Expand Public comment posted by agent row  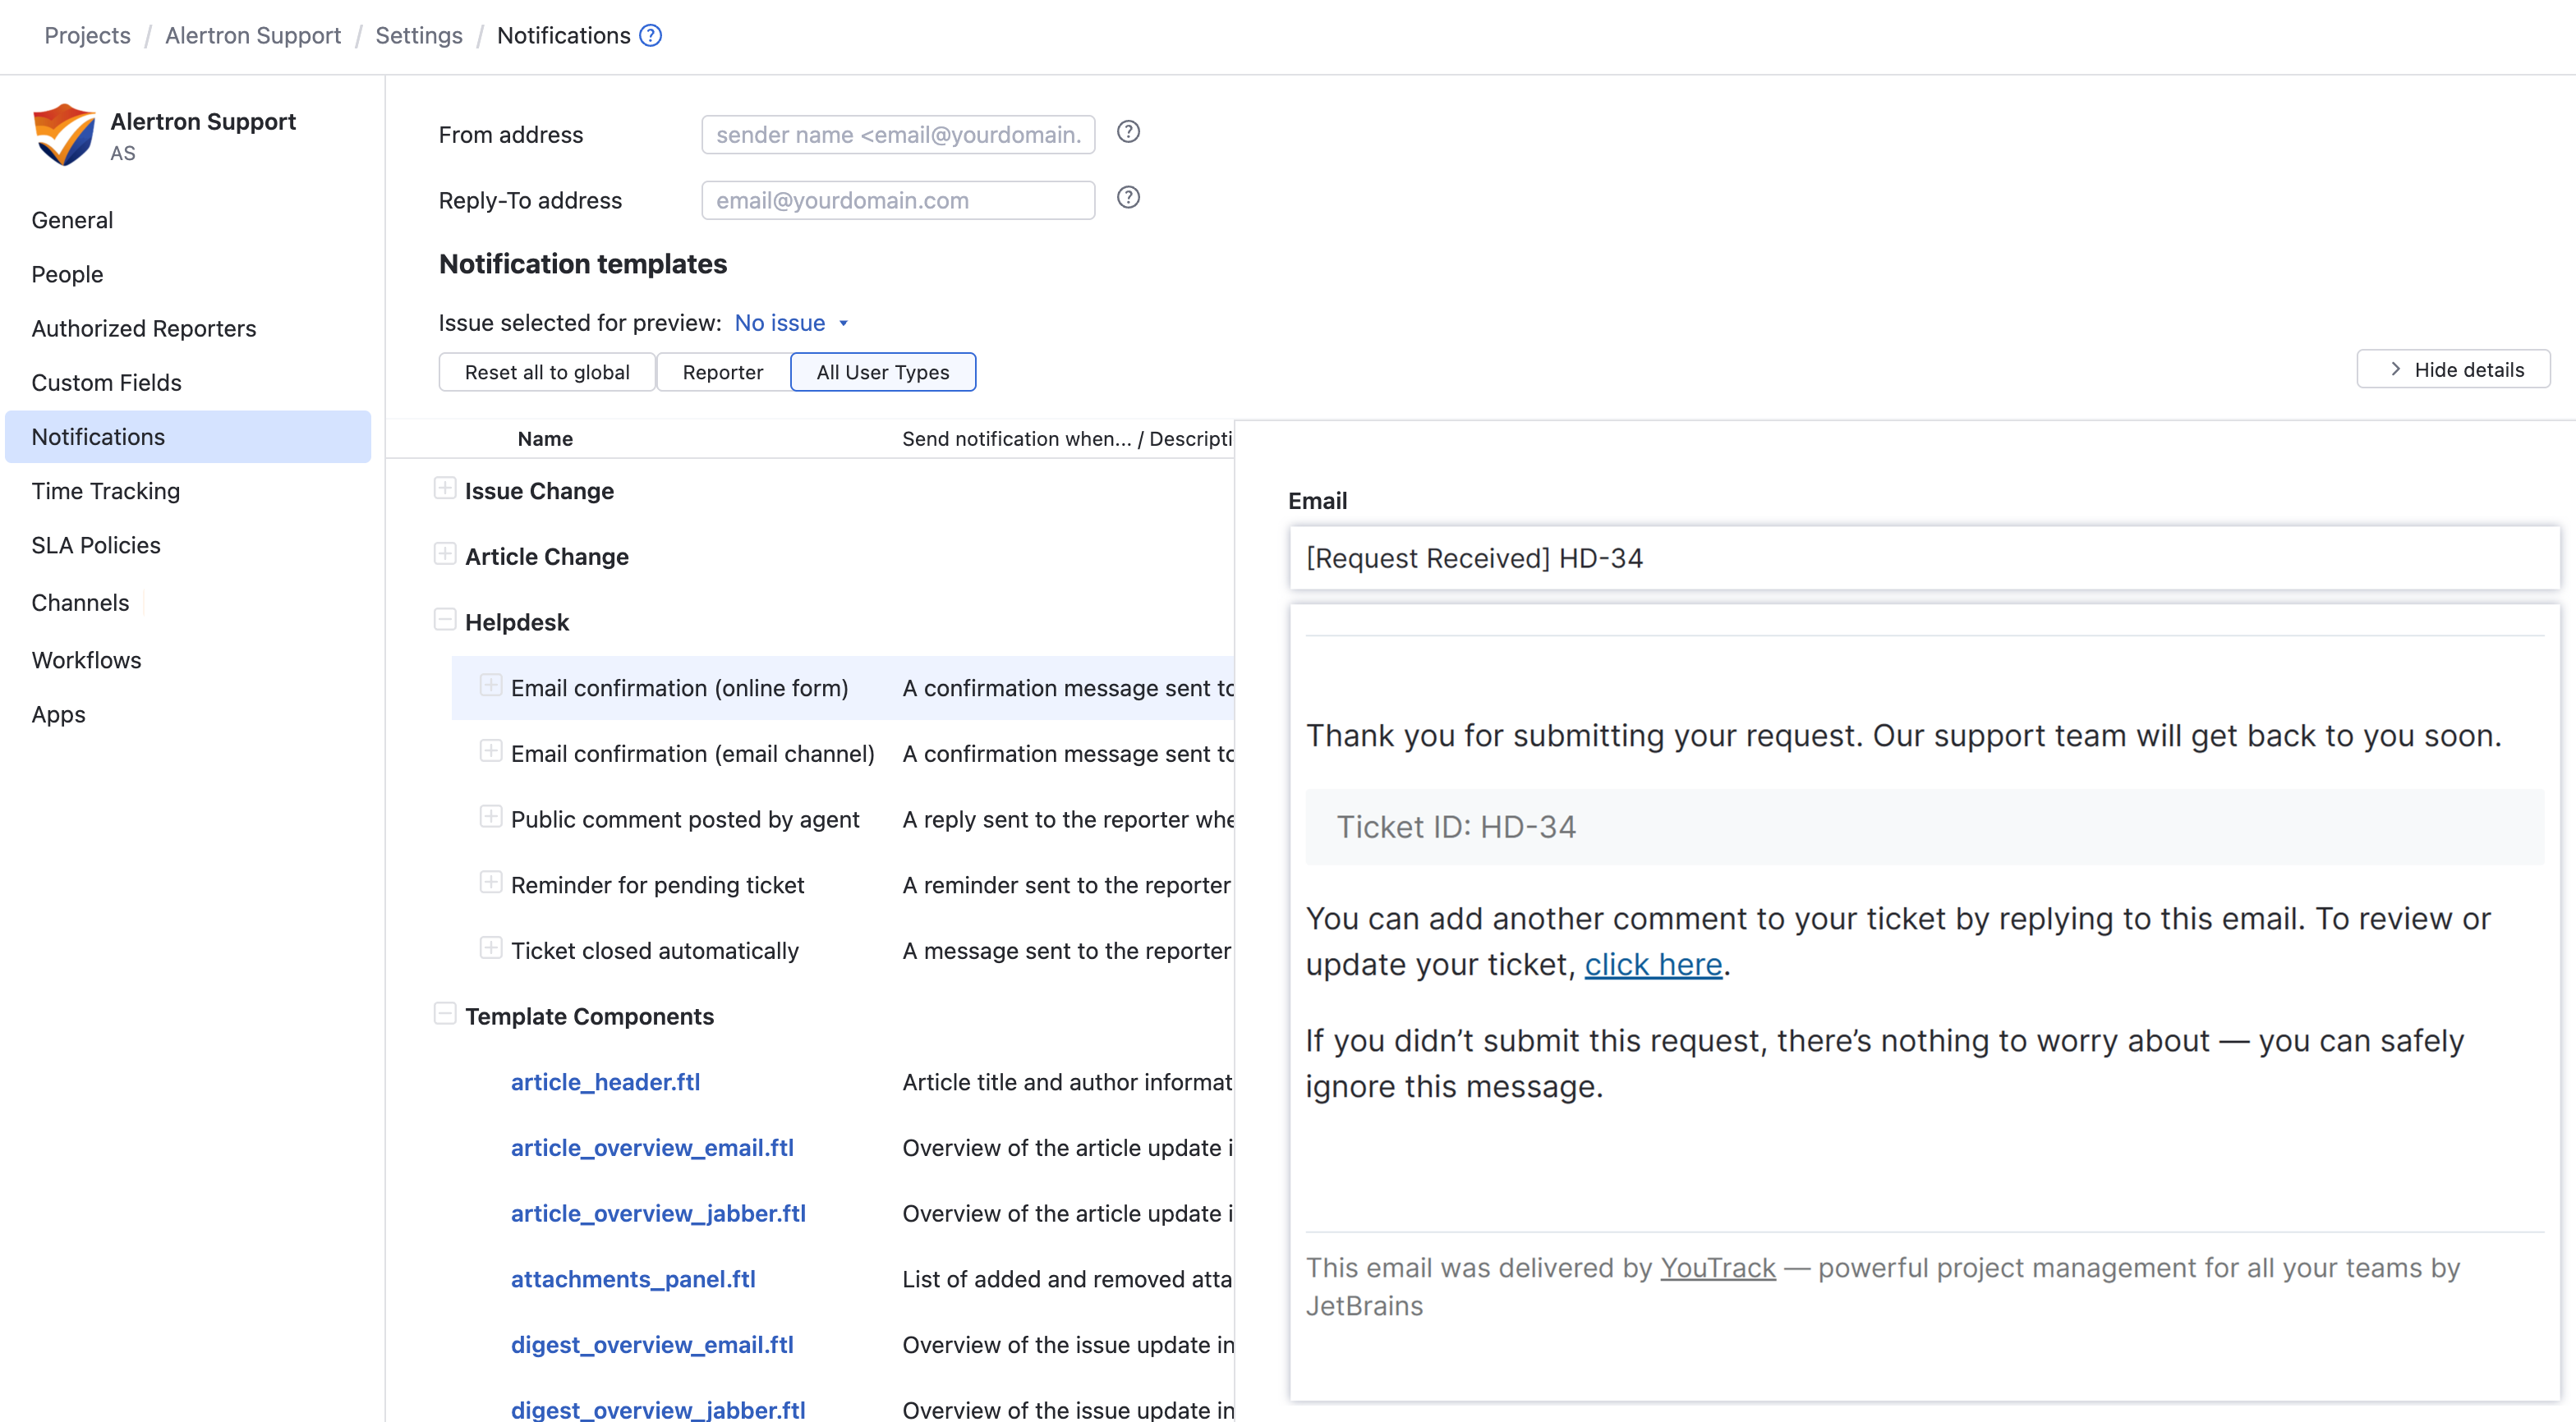491,818
